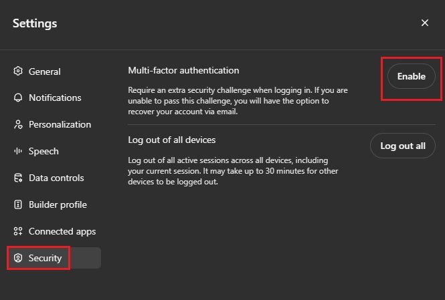Enable multi-factor authentication
Screen dimensions: 445x300
(411, 76)
